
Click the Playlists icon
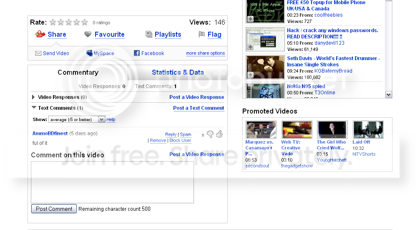pos(148,34)
